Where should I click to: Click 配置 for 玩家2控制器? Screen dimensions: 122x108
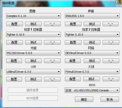[73, 42]
